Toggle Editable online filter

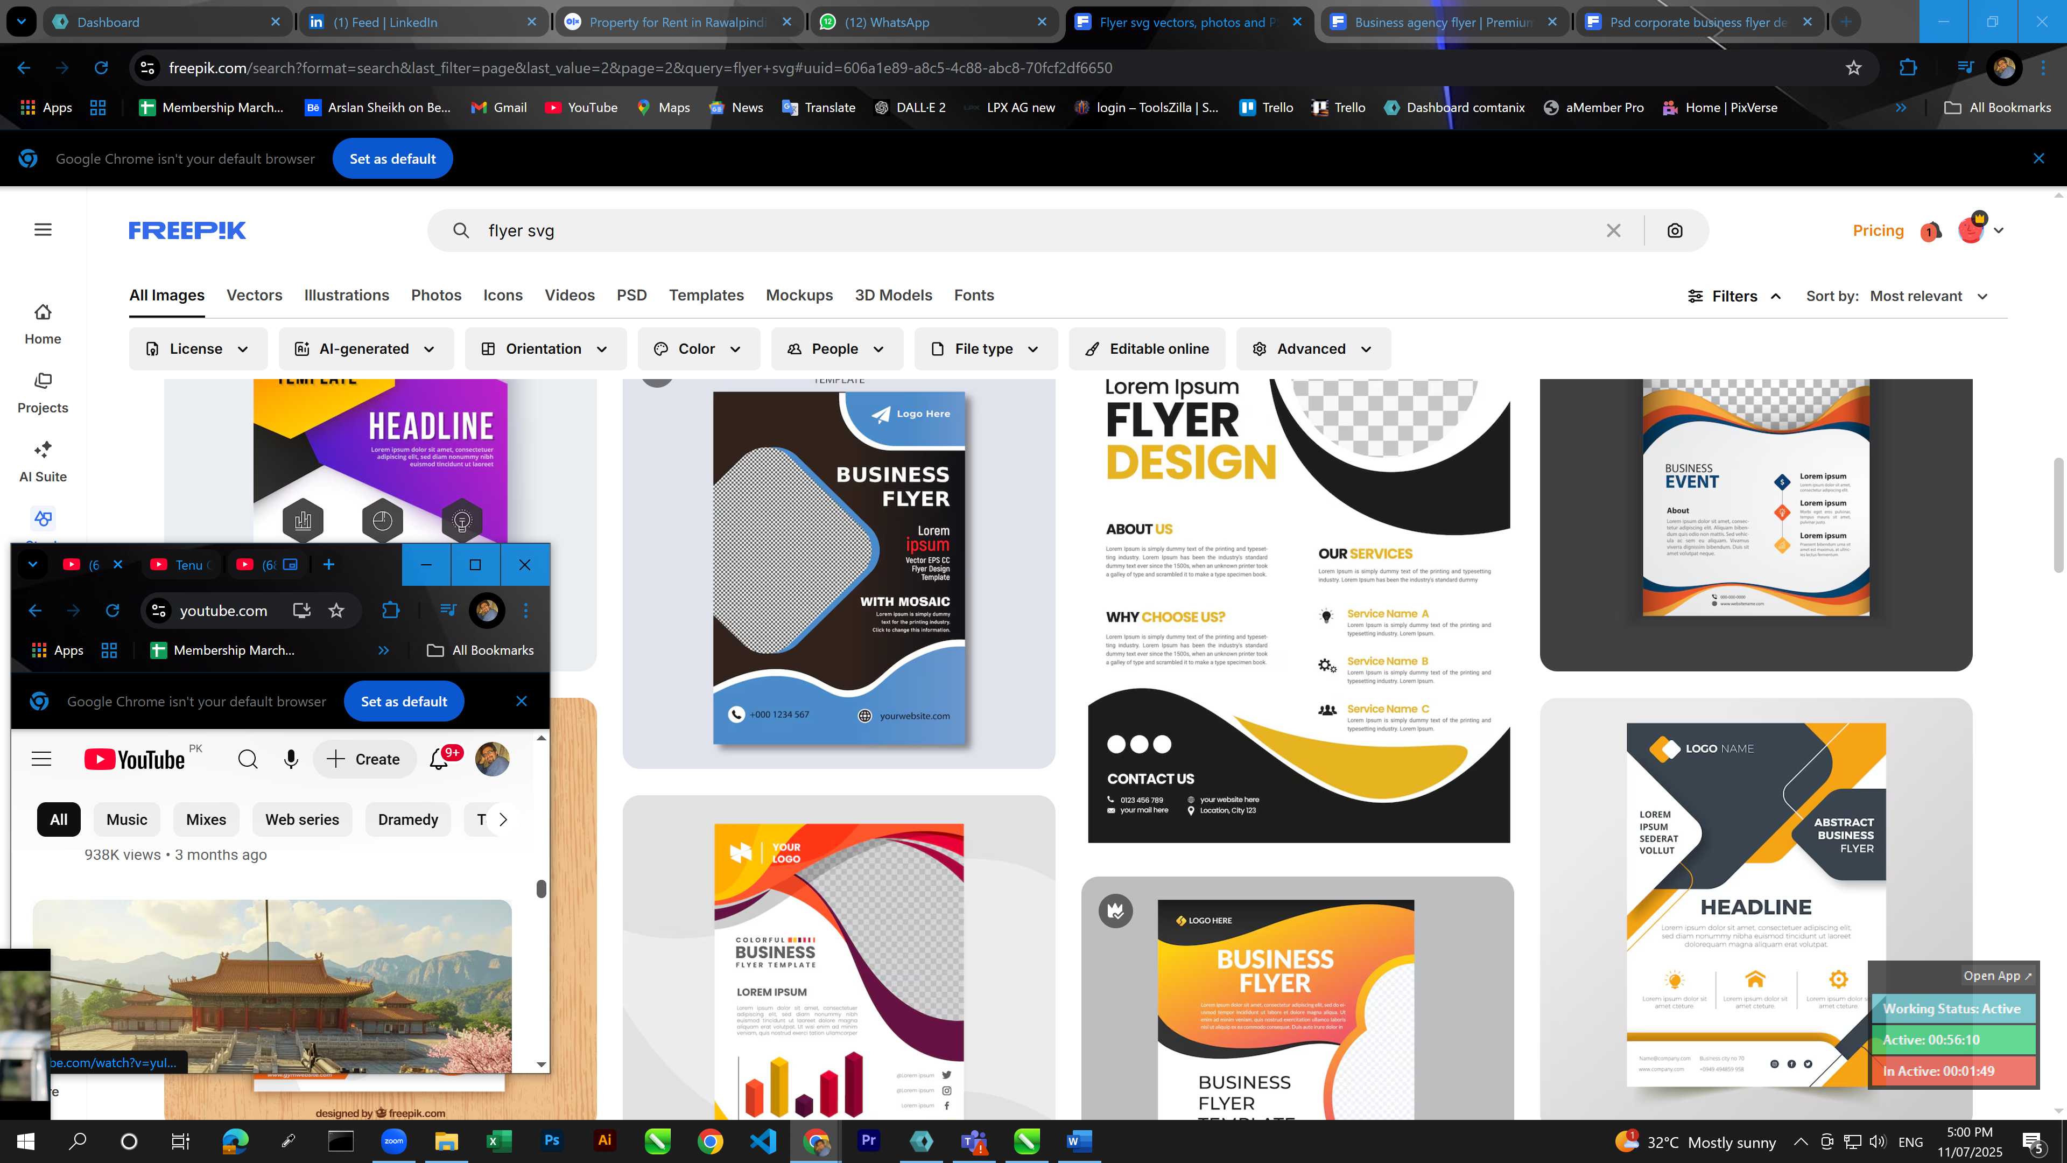tap(1147, 349)
